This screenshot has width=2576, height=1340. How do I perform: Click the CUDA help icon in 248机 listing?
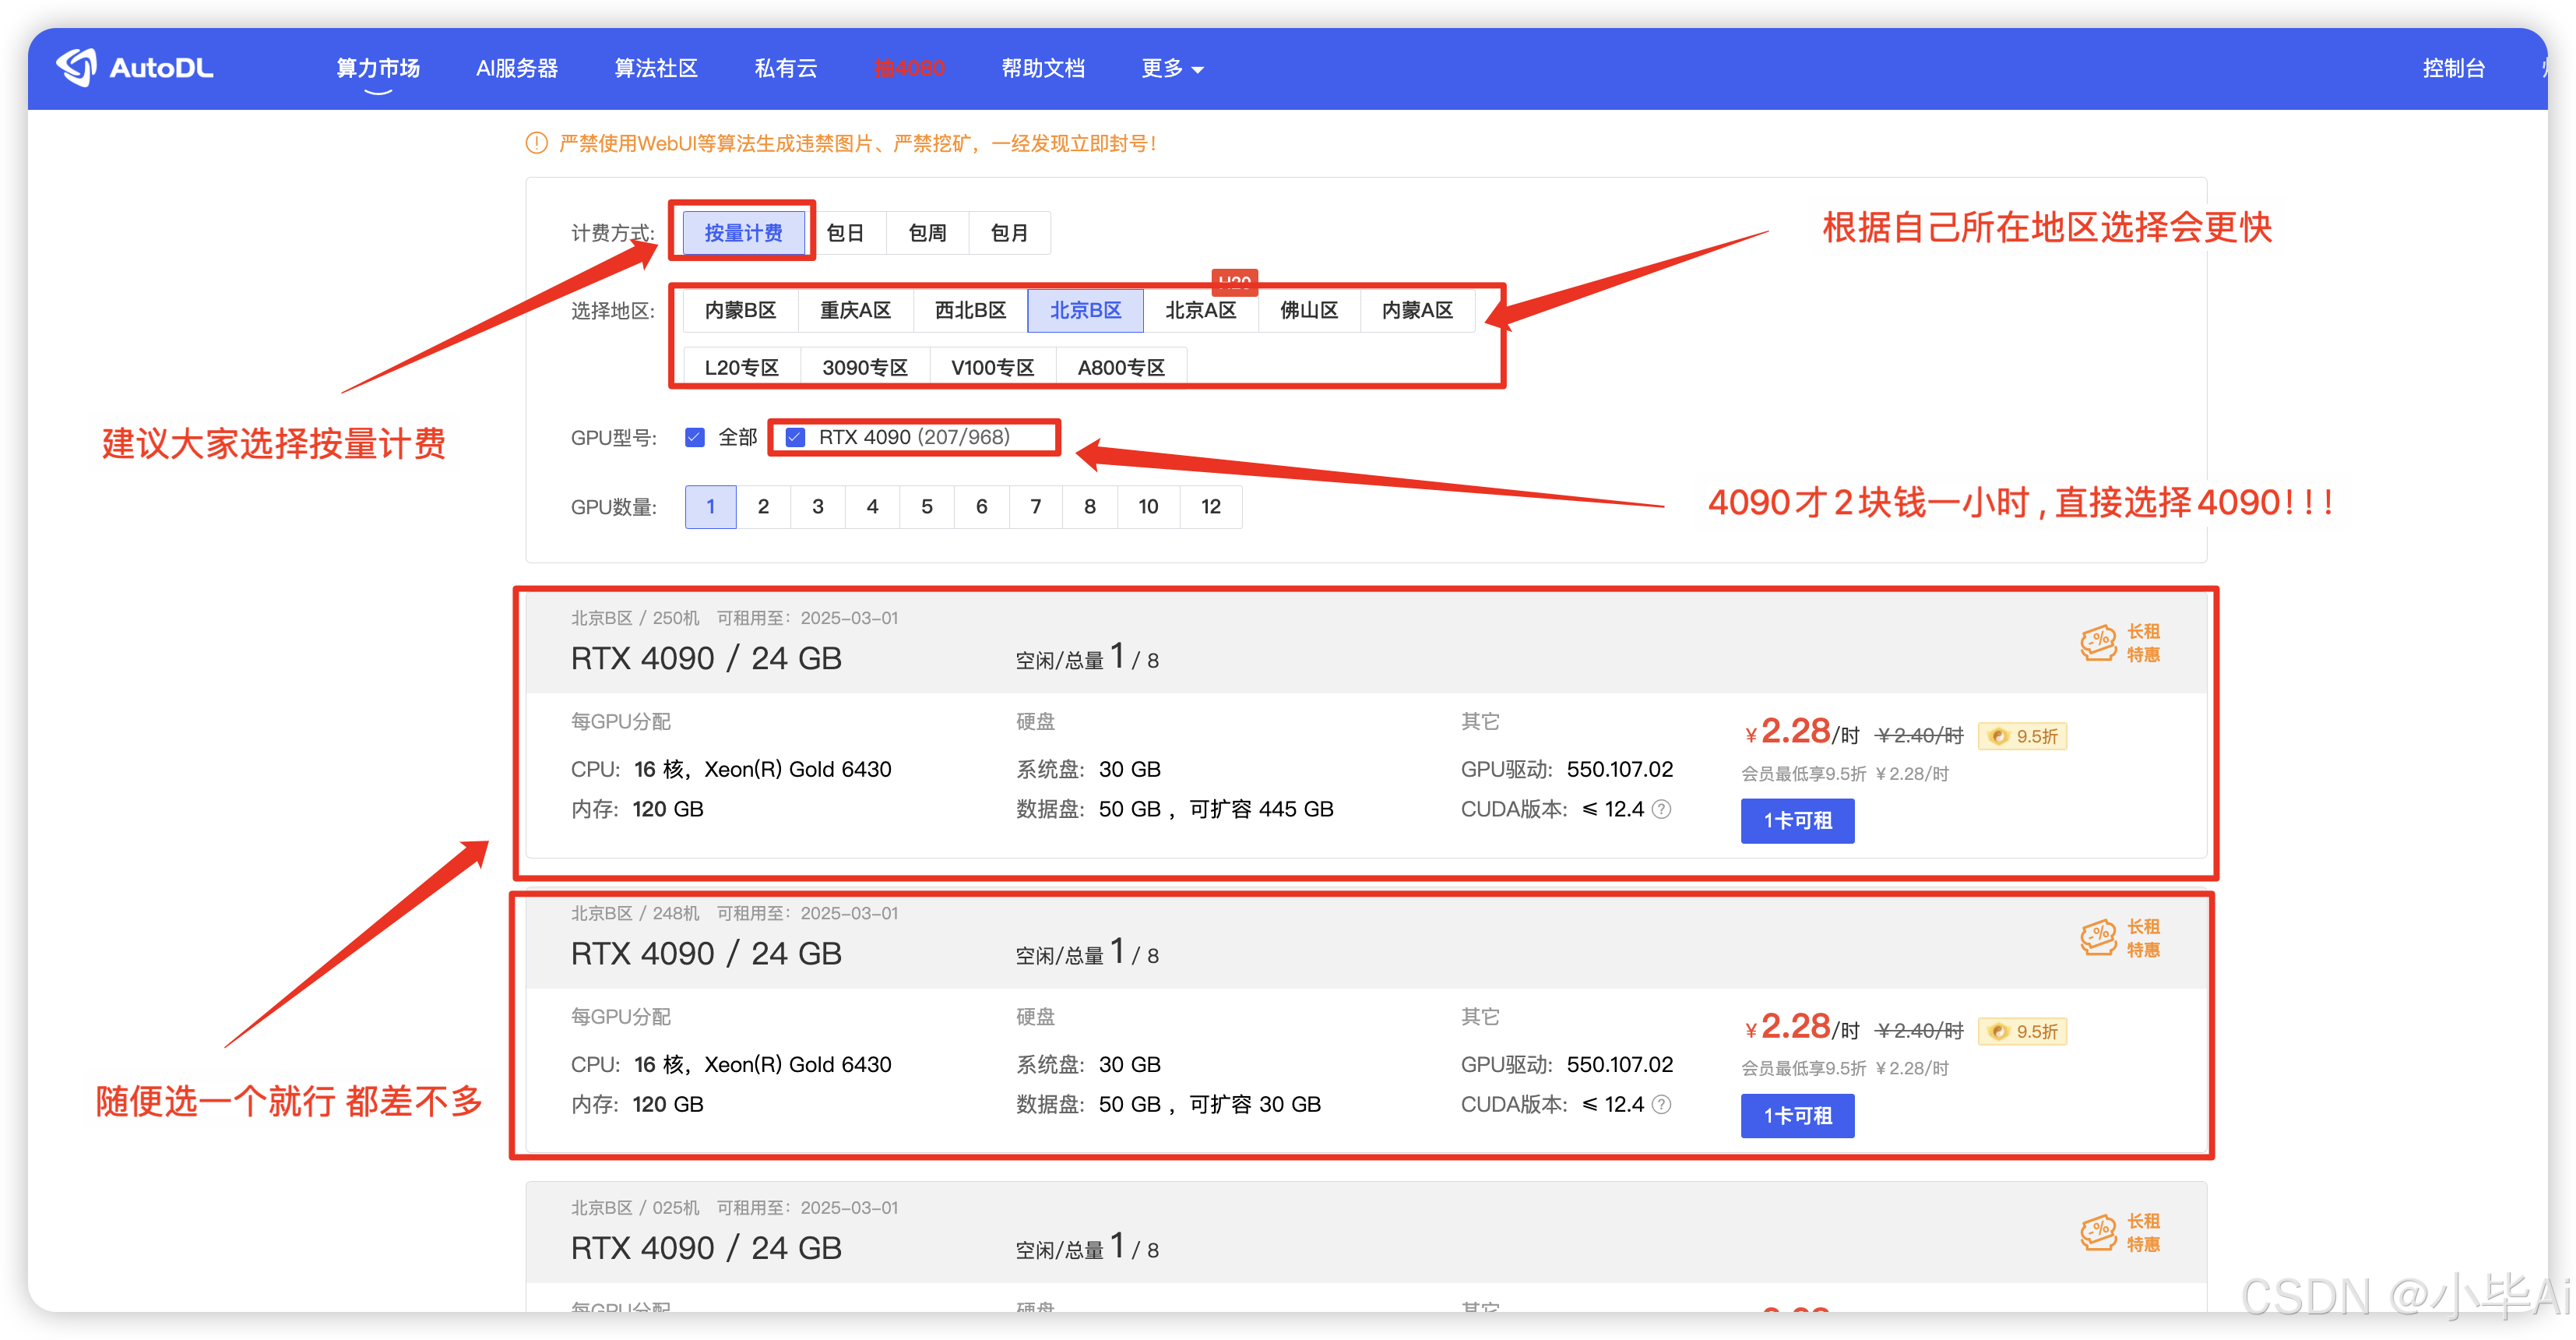[x=1661, y=1104]
